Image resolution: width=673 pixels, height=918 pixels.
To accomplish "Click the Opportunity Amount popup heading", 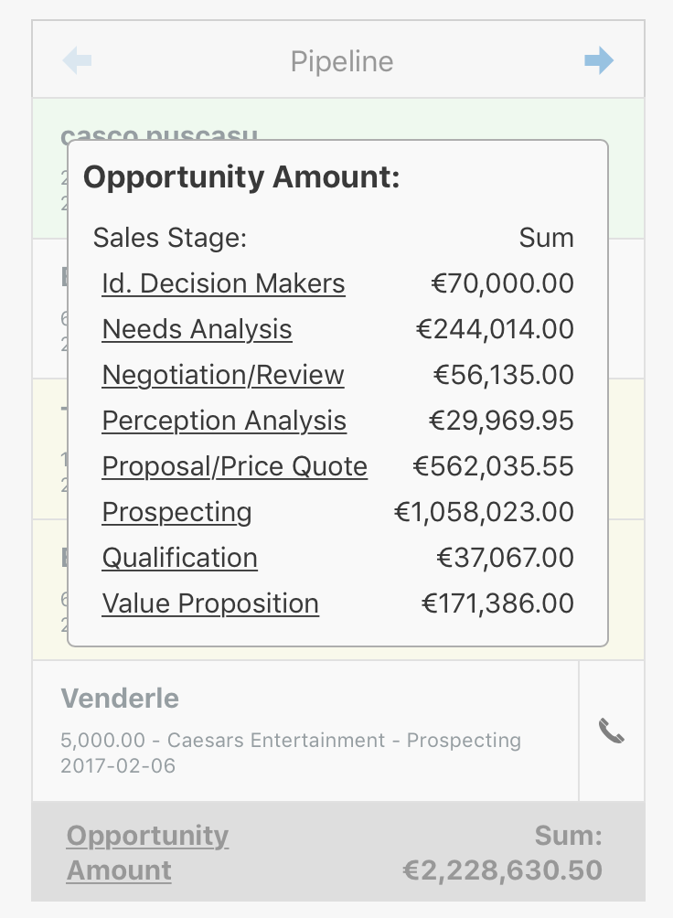I will 241,176.
